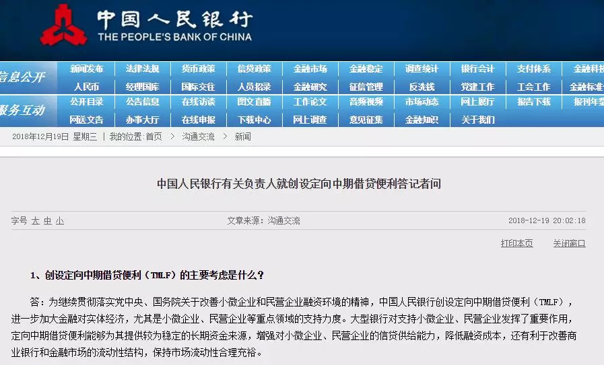Click the People's Bank of China red logo
Viewport: 604px width, 365px height.
pos(63,26)
